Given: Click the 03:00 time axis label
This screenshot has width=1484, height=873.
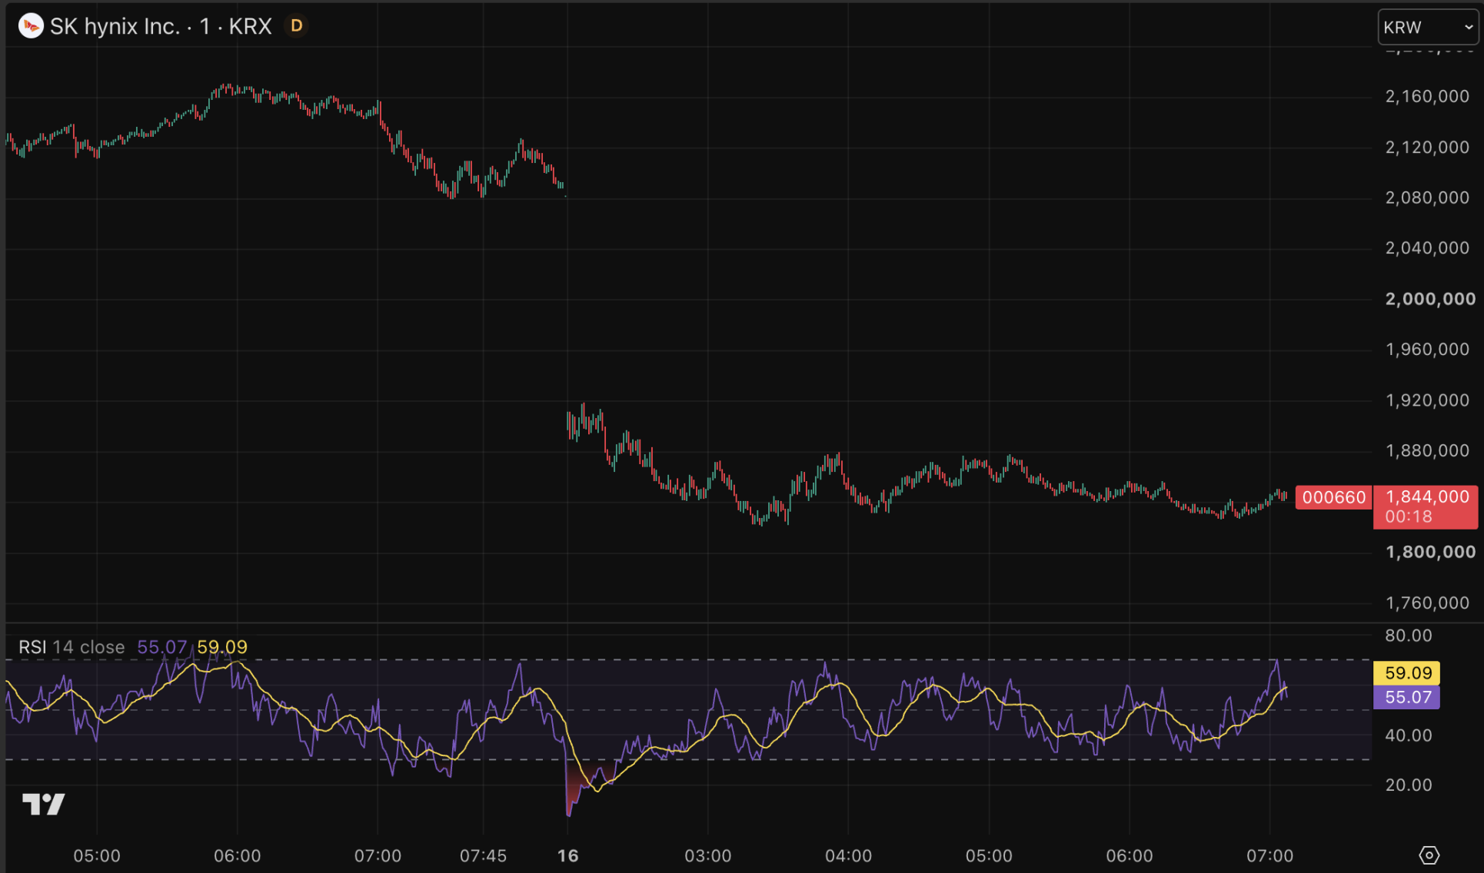Looking at the screenshot, I should (707, 855).
